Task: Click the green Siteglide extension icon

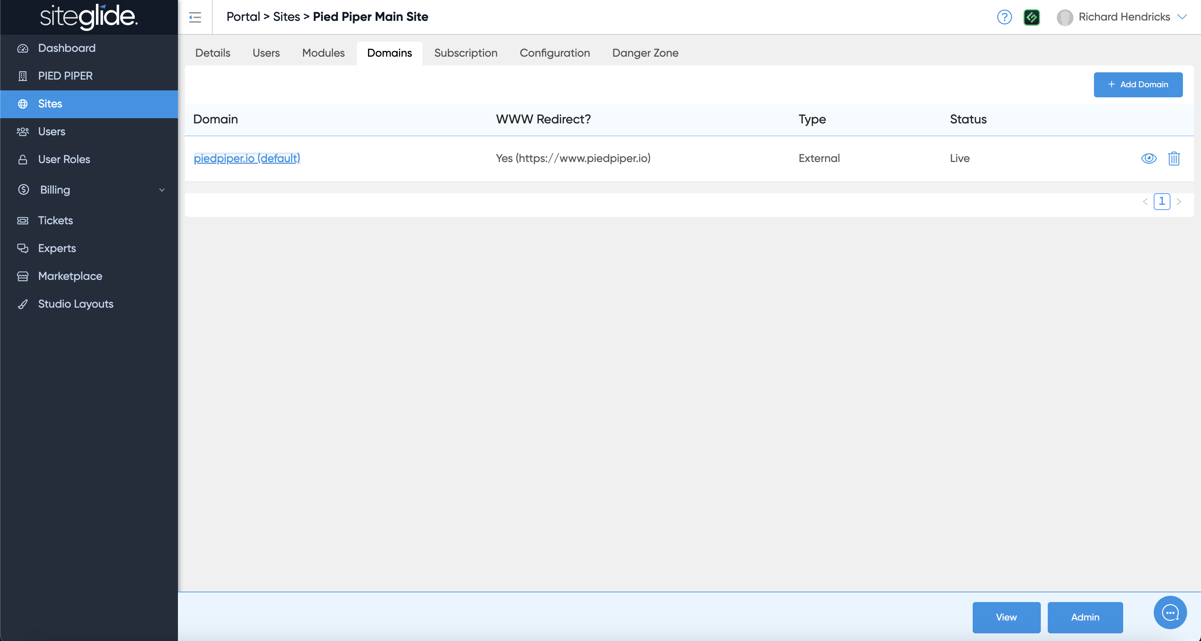Action: point(1032,17)
